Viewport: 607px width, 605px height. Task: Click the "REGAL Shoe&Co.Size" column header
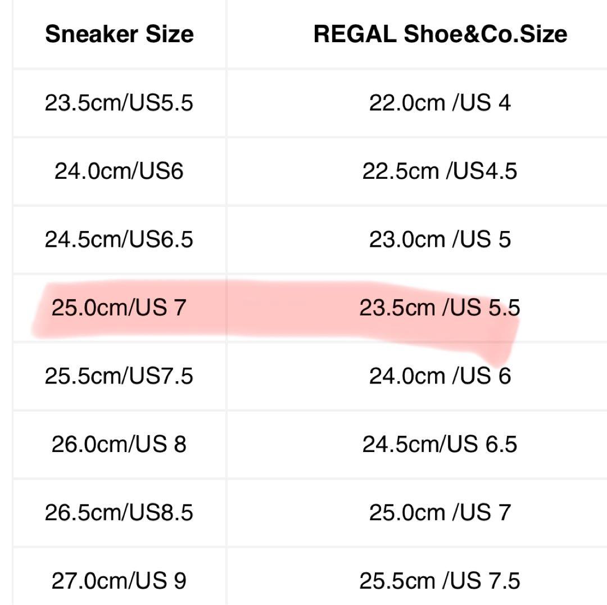point(440,34)
